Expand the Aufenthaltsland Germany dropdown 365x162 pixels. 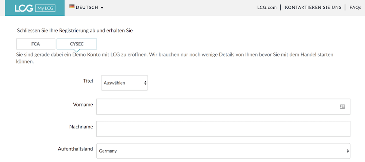tap(223, 151)
